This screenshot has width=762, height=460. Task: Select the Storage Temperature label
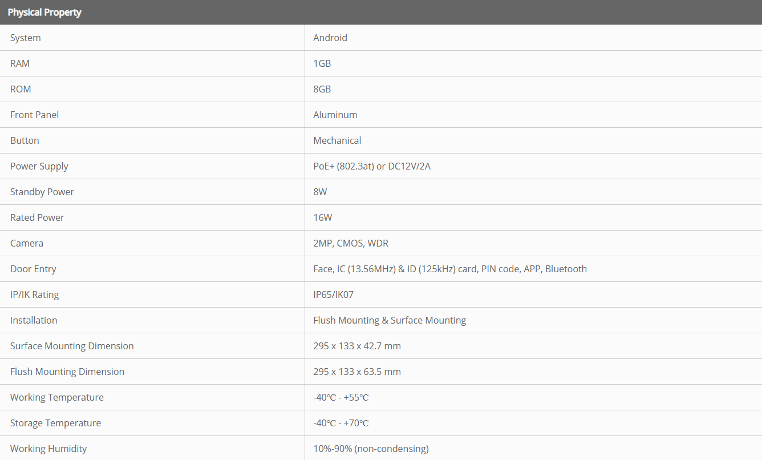tap(56, 423)
